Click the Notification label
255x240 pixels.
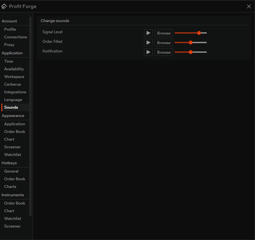(x=52, y=51)
